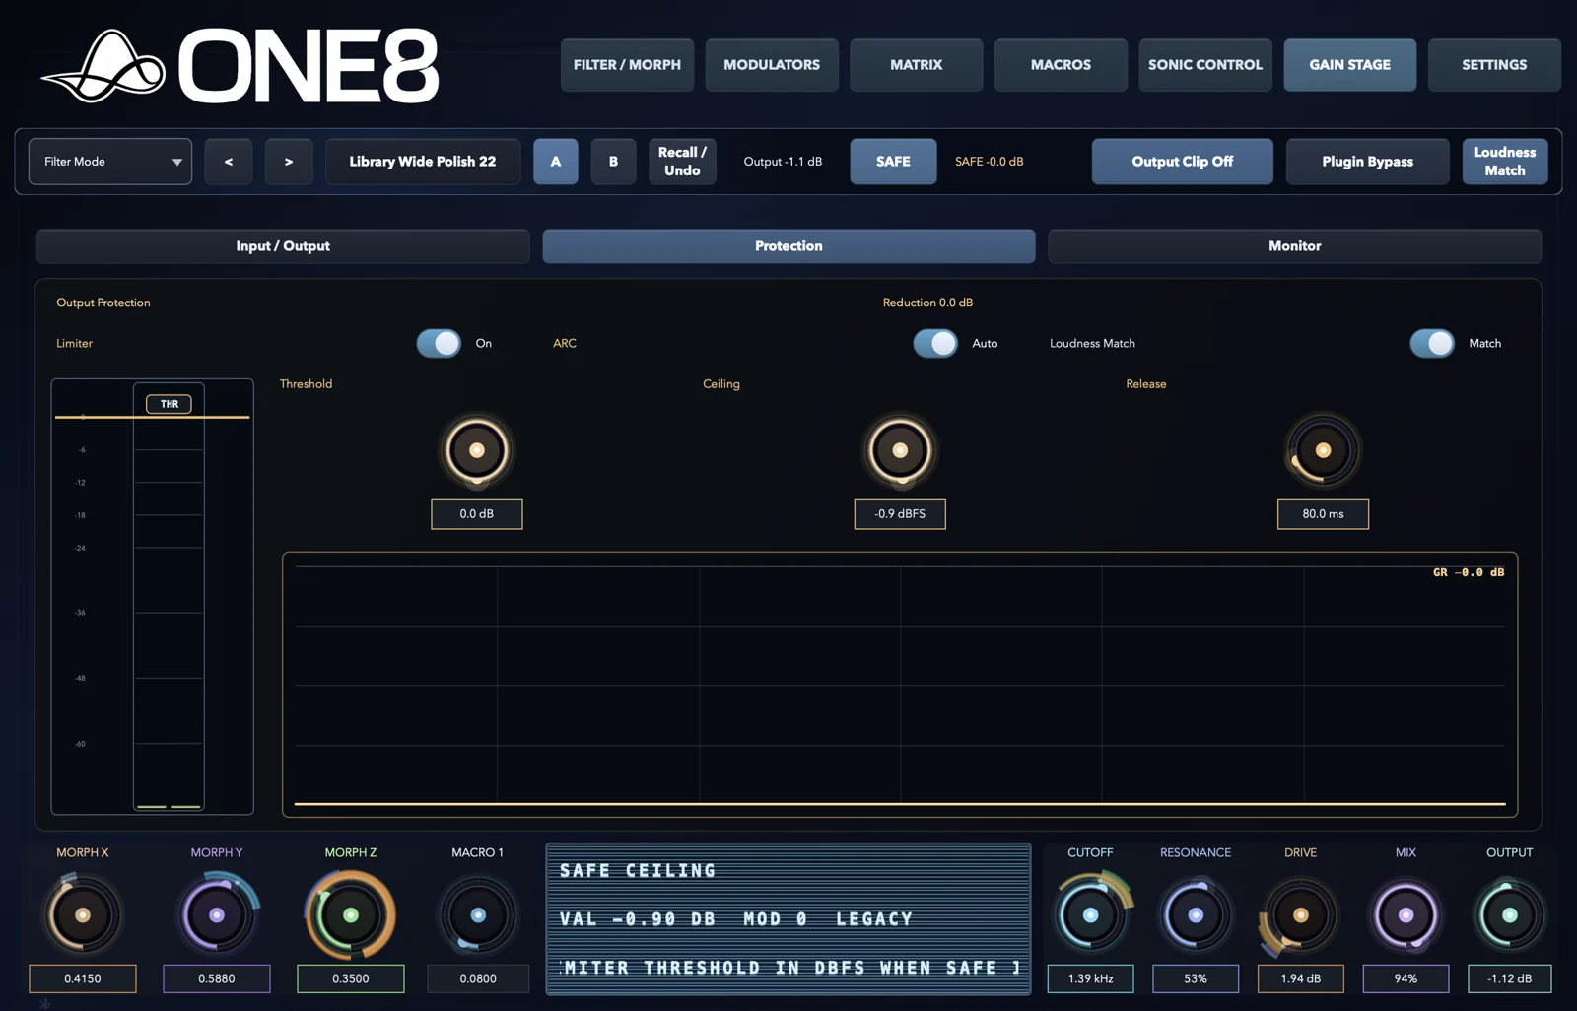Toggle Output Clip Off button

[x=1182, y=162]
